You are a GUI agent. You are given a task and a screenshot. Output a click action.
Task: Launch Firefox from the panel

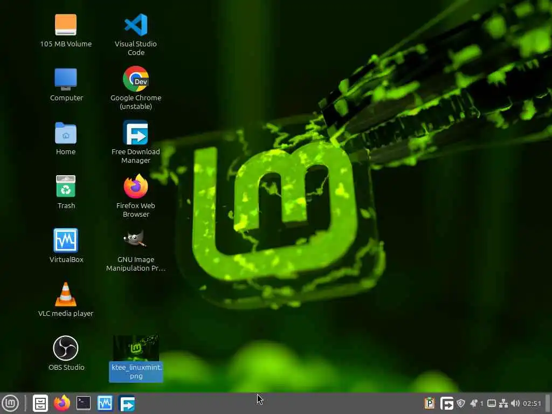(62, 403)
